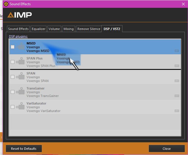Click the VST badge on MSED row
188x155 pixels.
coord(177,51)
